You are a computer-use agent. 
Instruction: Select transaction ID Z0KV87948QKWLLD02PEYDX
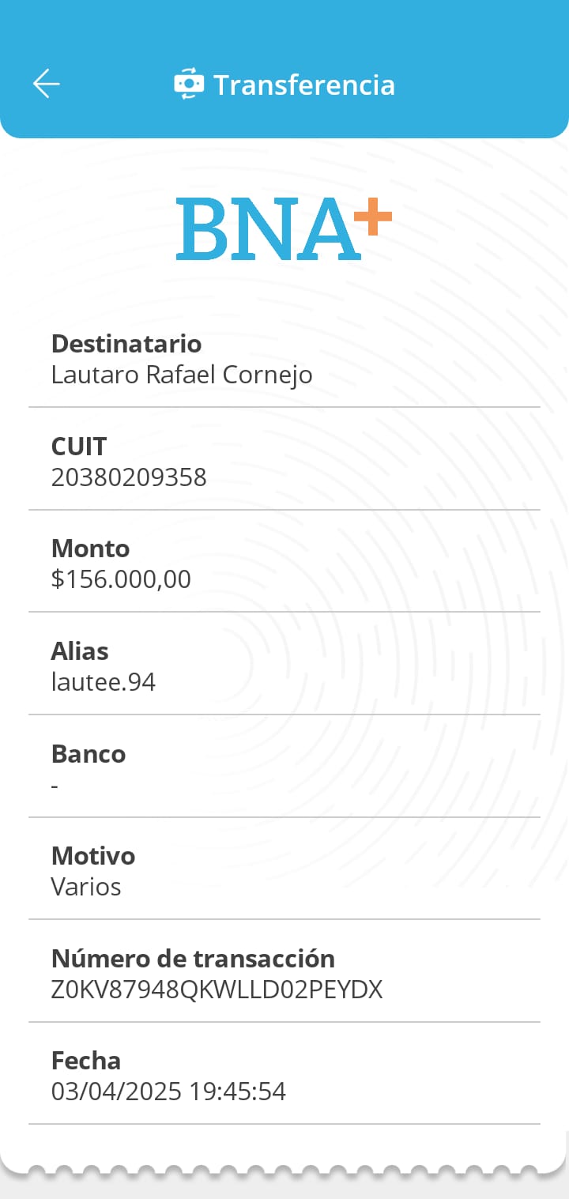[217, 990]
